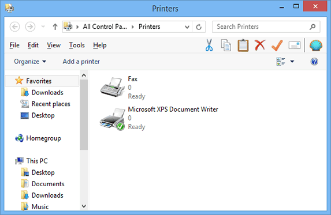Click Ready status under XPS Document Writer
The width and height of the screenshot is (331, 215).
136,127
